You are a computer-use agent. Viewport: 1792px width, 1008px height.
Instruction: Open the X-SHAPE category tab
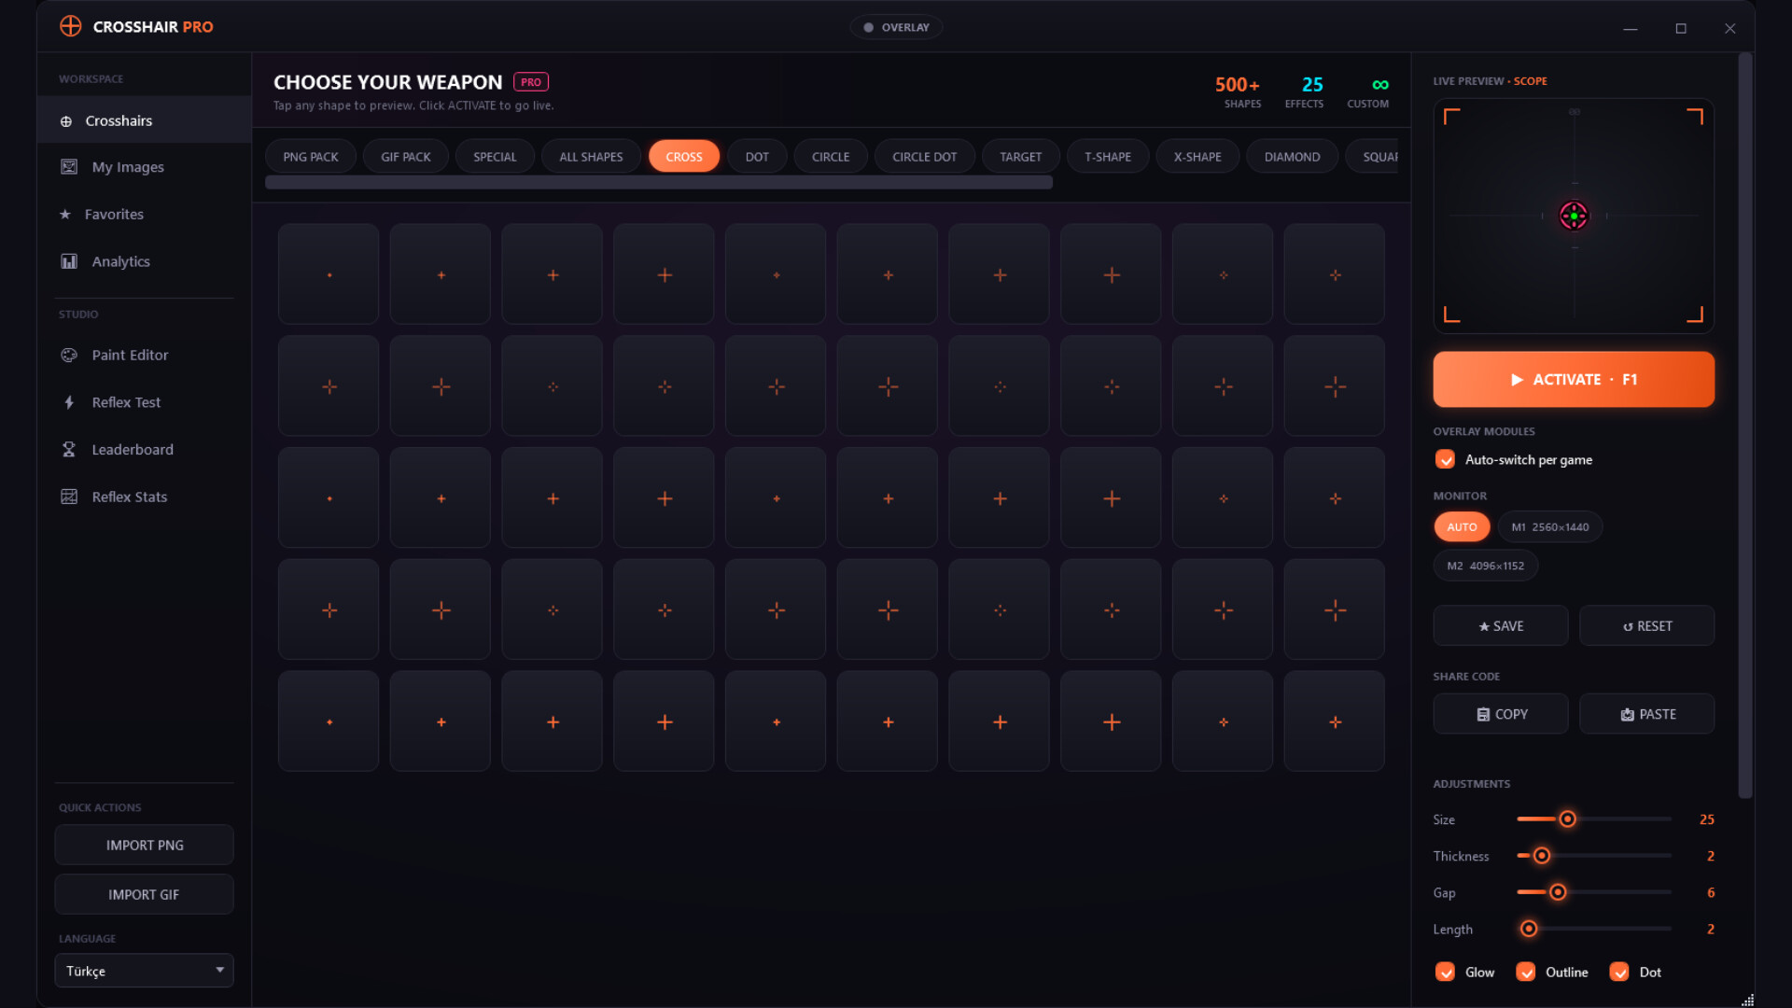[x=1197, y=157]
